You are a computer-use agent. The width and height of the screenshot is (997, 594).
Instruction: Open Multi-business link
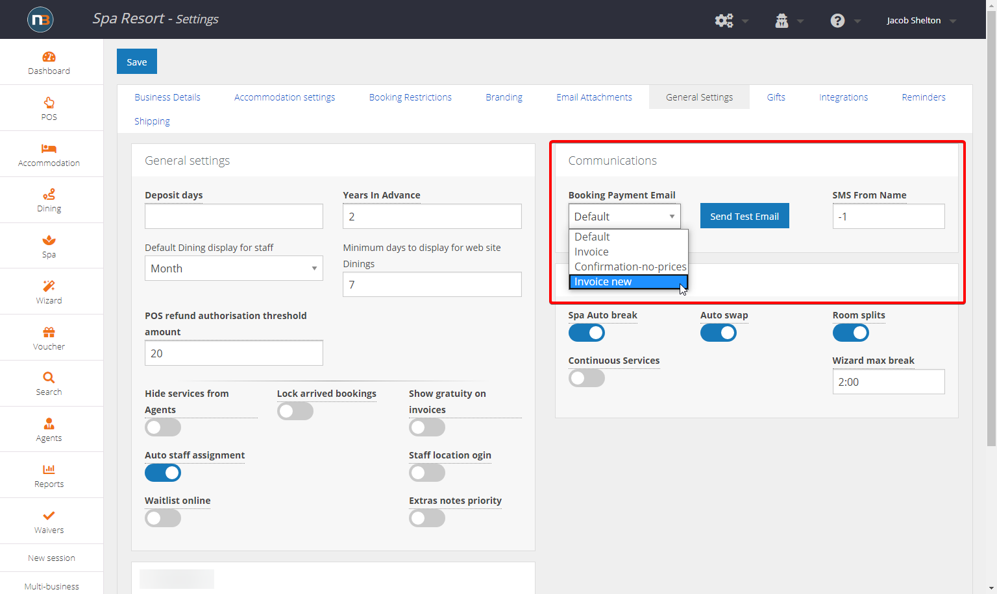tap(51, 586)
